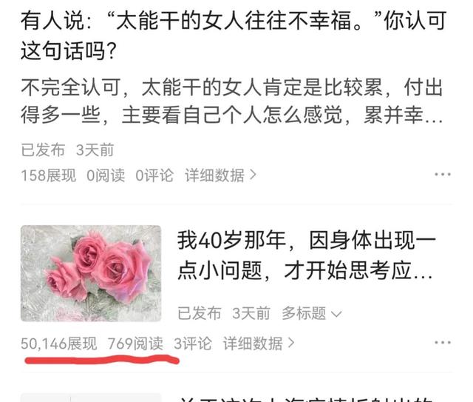Click the 已发布 status of first post
Image resolution: width=473 pixels, height=402 pixels.
tap(43, 150)
